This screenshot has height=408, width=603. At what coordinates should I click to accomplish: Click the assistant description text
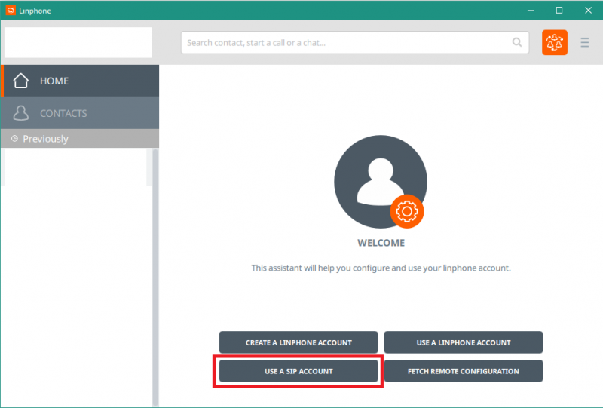(x=381, y=268)
